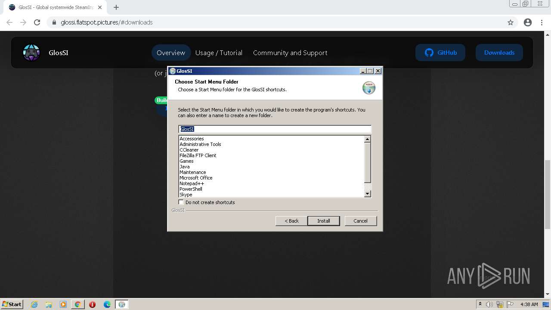This screenshot has width=551, height=310.
Task: Select Administrative Tools in the folder list
Action: pyautogui.click(x=200, y=144)
